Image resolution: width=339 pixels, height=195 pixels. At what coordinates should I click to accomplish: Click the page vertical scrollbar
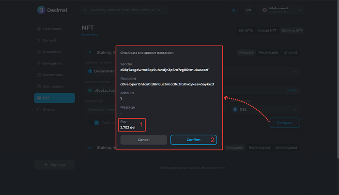[338, 79]
